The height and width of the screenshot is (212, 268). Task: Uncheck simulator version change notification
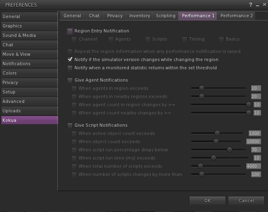tap(70, 59)
